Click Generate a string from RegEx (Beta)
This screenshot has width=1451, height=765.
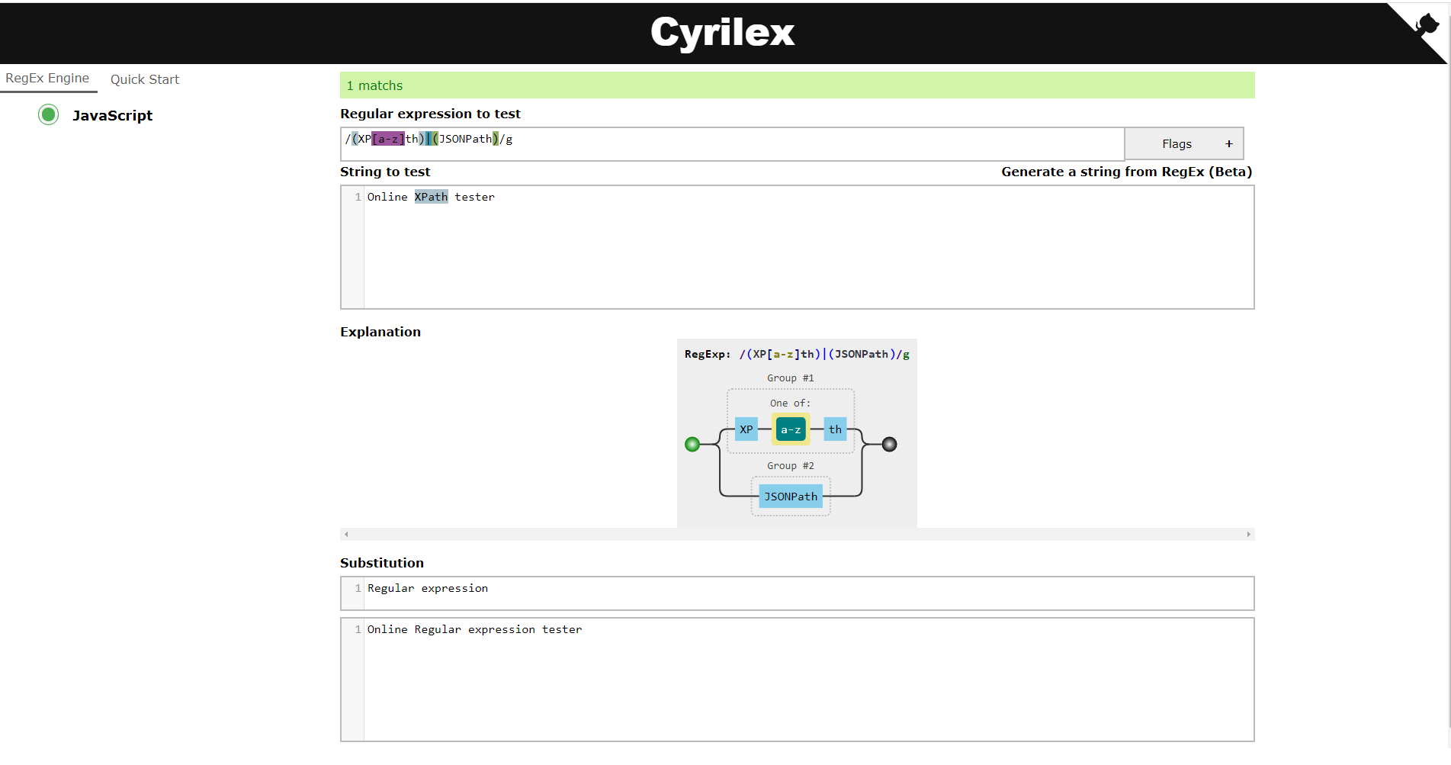pyautogui.click(x=1127, y=172)
